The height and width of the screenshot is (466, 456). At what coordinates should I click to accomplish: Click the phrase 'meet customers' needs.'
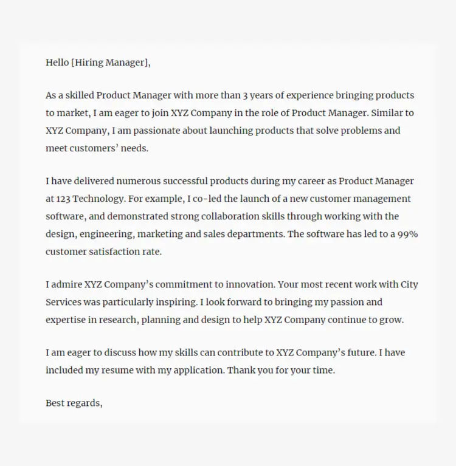click(x=97, y=148)
